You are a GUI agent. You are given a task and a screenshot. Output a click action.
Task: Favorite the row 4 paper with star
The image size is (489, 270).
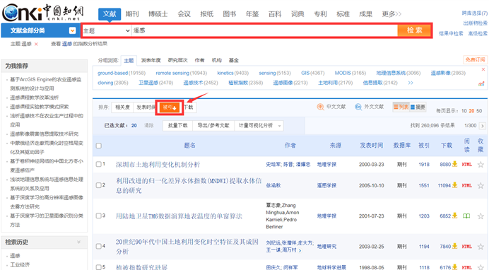481,246
